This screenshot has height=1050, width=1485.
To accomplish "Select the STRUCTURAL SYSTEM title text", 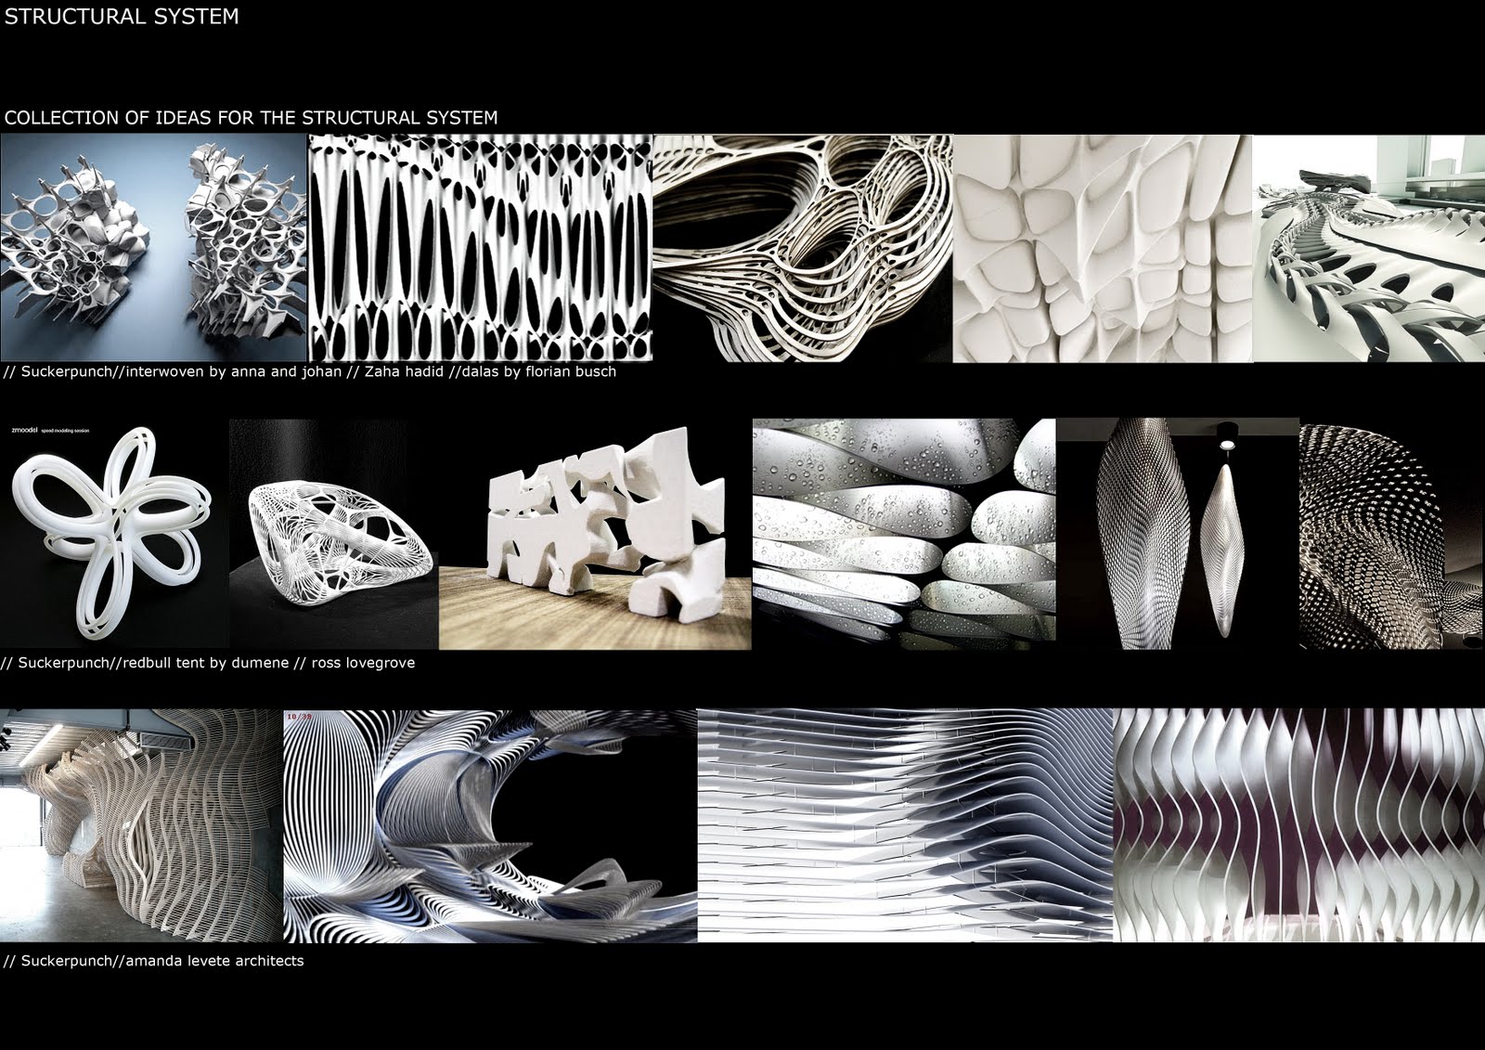I will point(121,15).
